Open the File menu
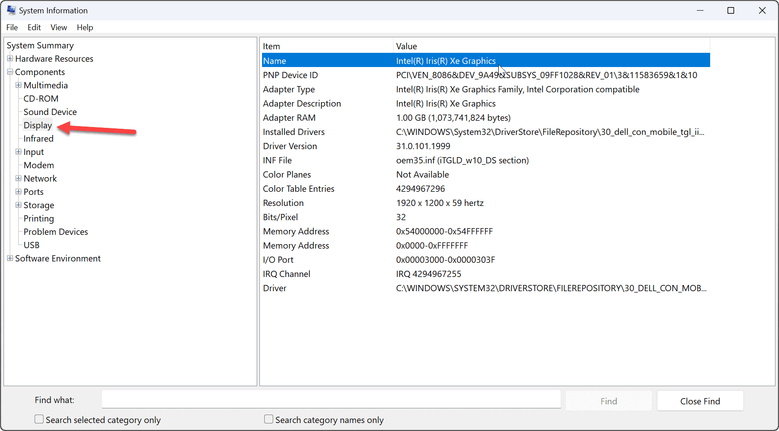The width and height of the screenshot is (779, 431). 12,27
